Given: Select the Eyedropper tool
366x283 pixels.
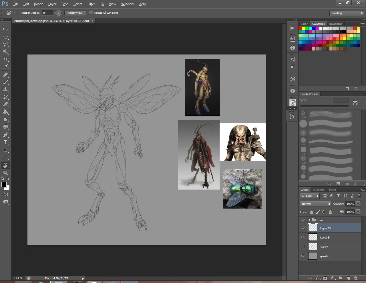Looking at the screenshot, I should click(5, 67).
